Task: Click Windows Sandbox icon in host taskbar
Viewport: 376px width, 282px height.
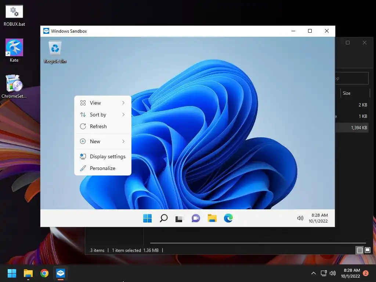Action: tap(61, 273)
